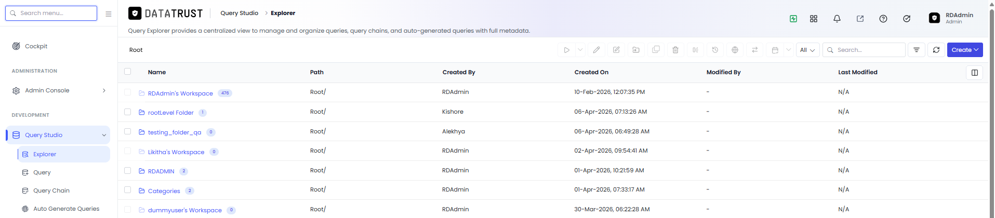Click the compare toolbar icon
This screenshot has width=995, height=218.
[x=695, y=50]
